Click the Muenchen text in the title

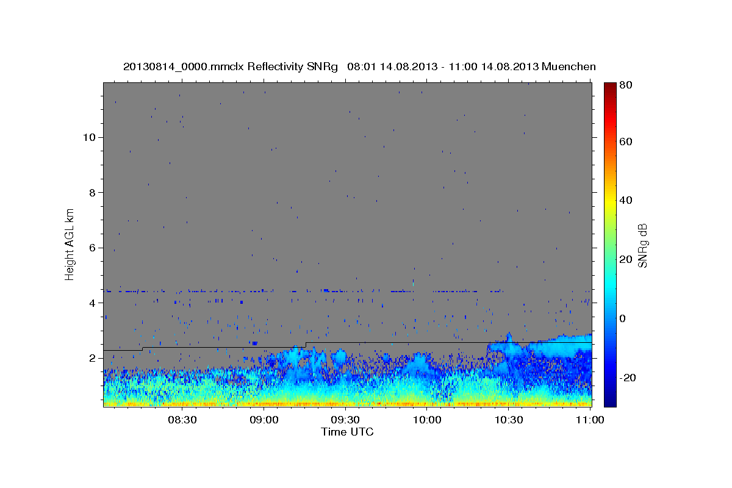[x=569, y=66]
